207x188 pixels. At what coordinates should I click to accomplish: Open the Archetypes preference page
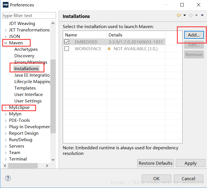(x=26, y=49)
